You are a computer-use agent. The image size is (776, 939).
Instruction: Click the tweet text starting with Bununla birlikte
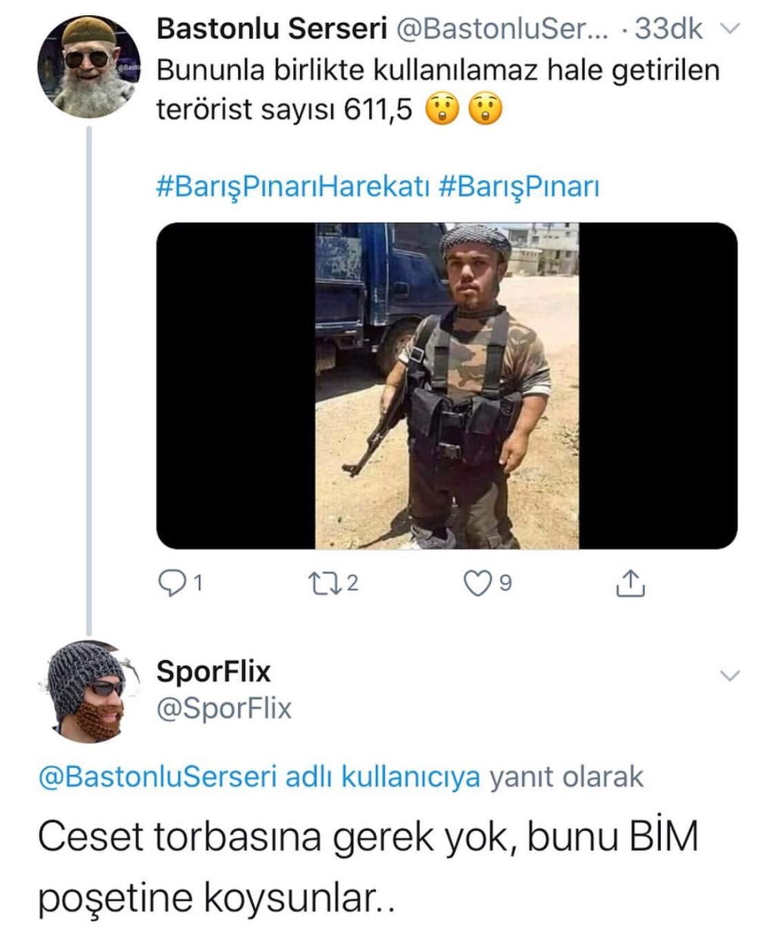click(x=438, y=90)
